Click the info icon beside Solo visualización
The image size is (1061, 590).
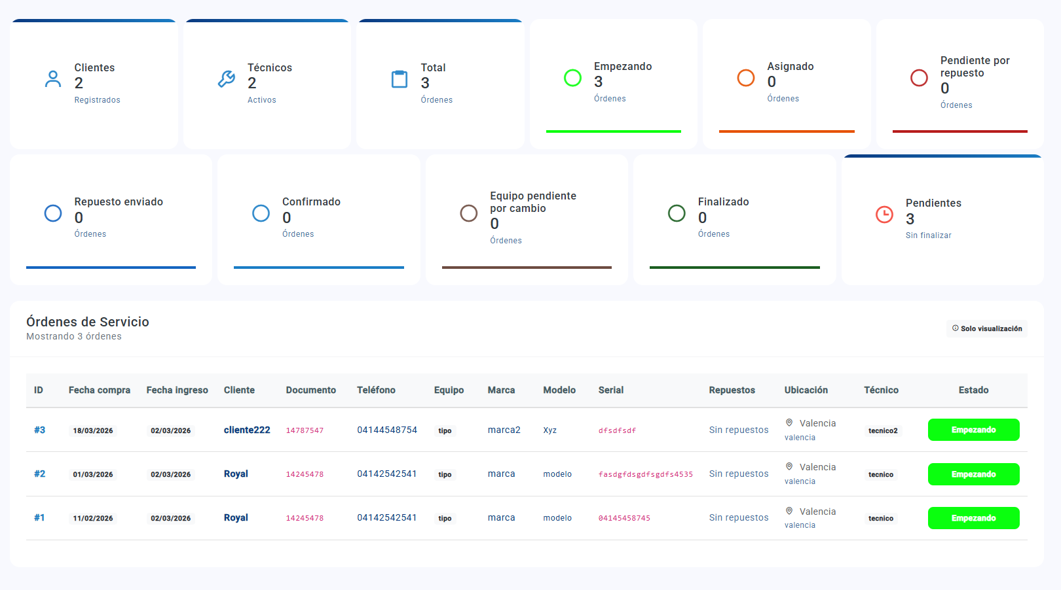click(x=956, y=329)
